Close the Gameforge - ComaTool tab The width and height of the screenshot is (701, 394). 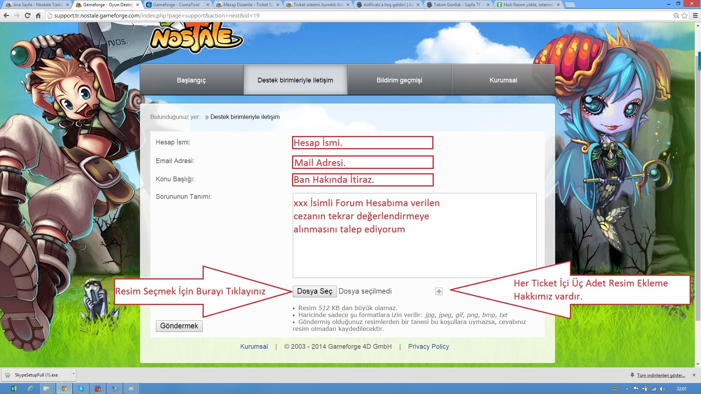point(207,5)
